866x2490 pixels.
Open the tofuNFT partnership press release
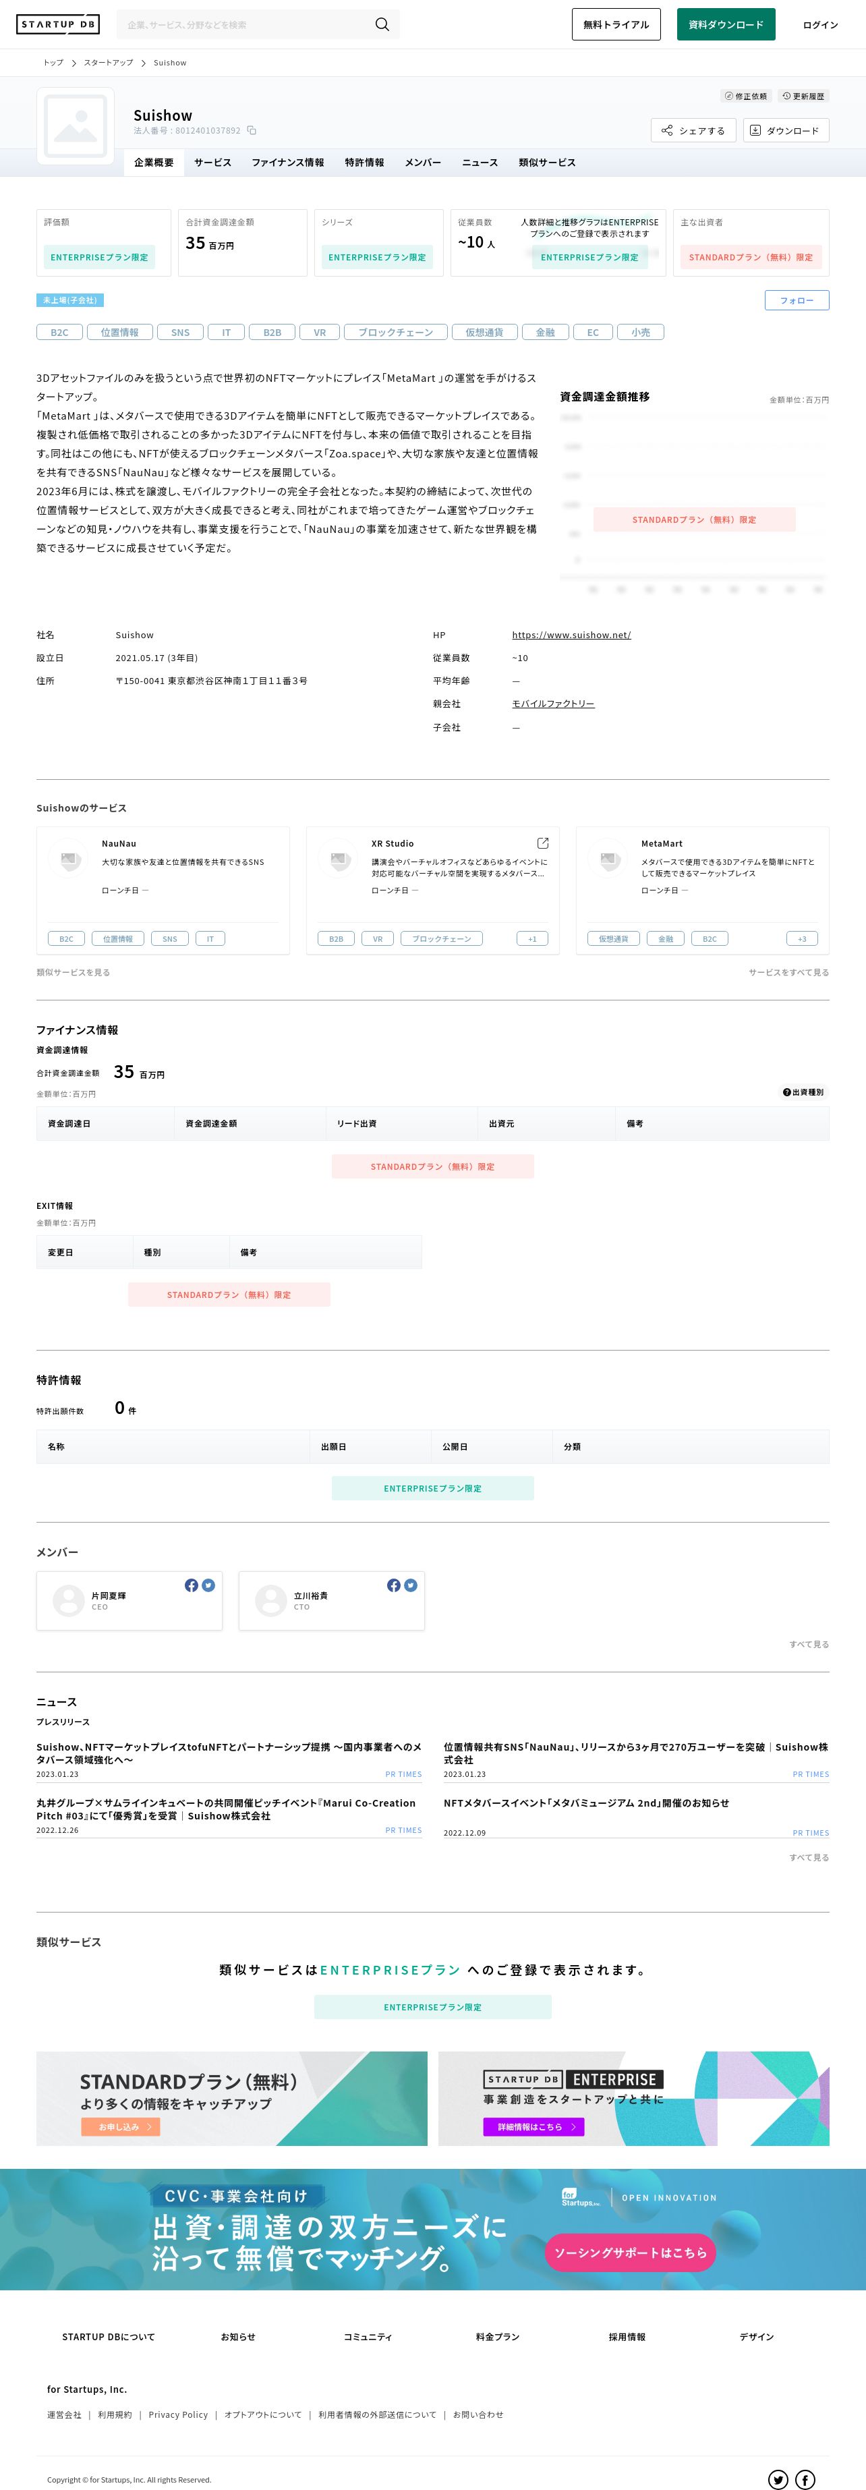[229, 1753]
